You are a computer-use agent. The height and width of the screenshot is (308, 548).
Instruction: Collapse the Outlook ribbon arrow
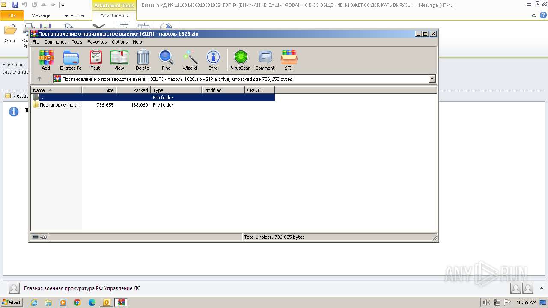[534, 15]
